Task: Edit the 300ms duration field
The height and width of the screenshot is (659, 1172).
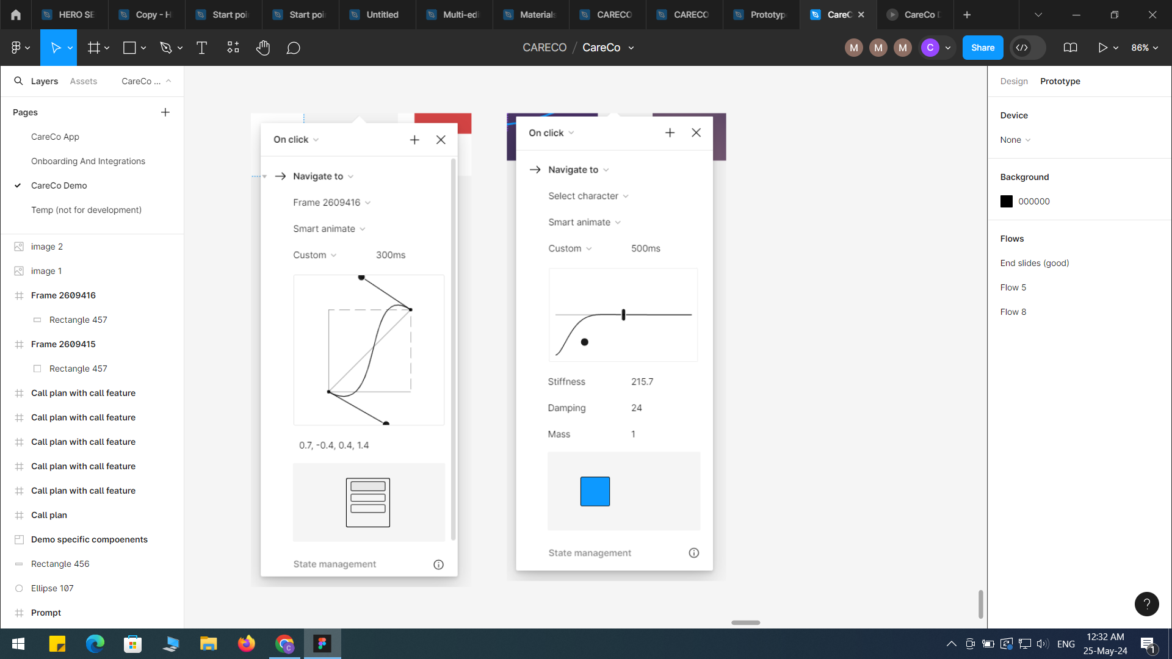Action: [391, 255]
